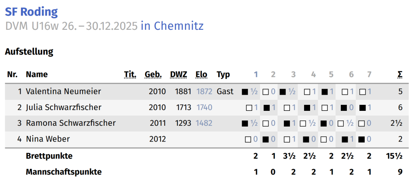Select round 4 column header

tap(313, 75)
